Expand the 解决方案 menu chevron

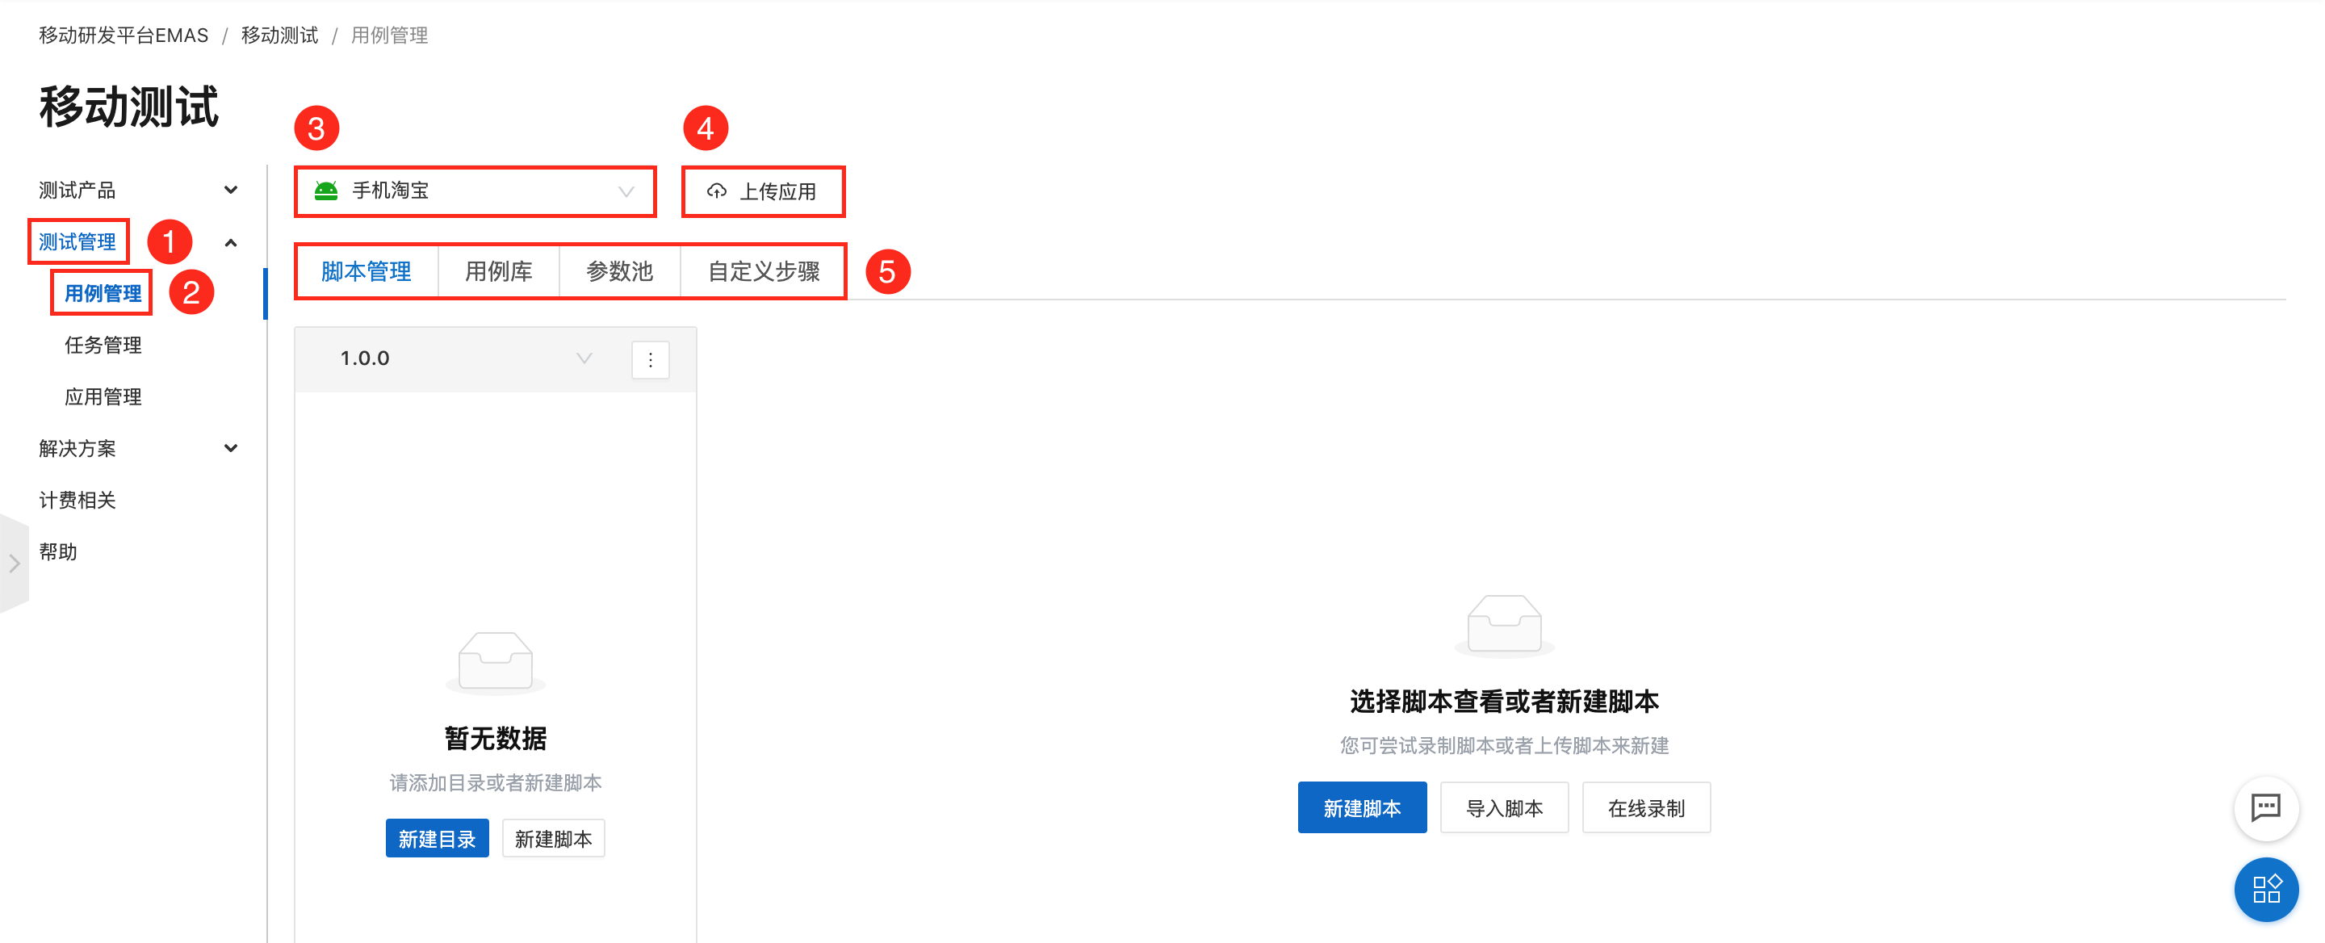pos(231,448)
